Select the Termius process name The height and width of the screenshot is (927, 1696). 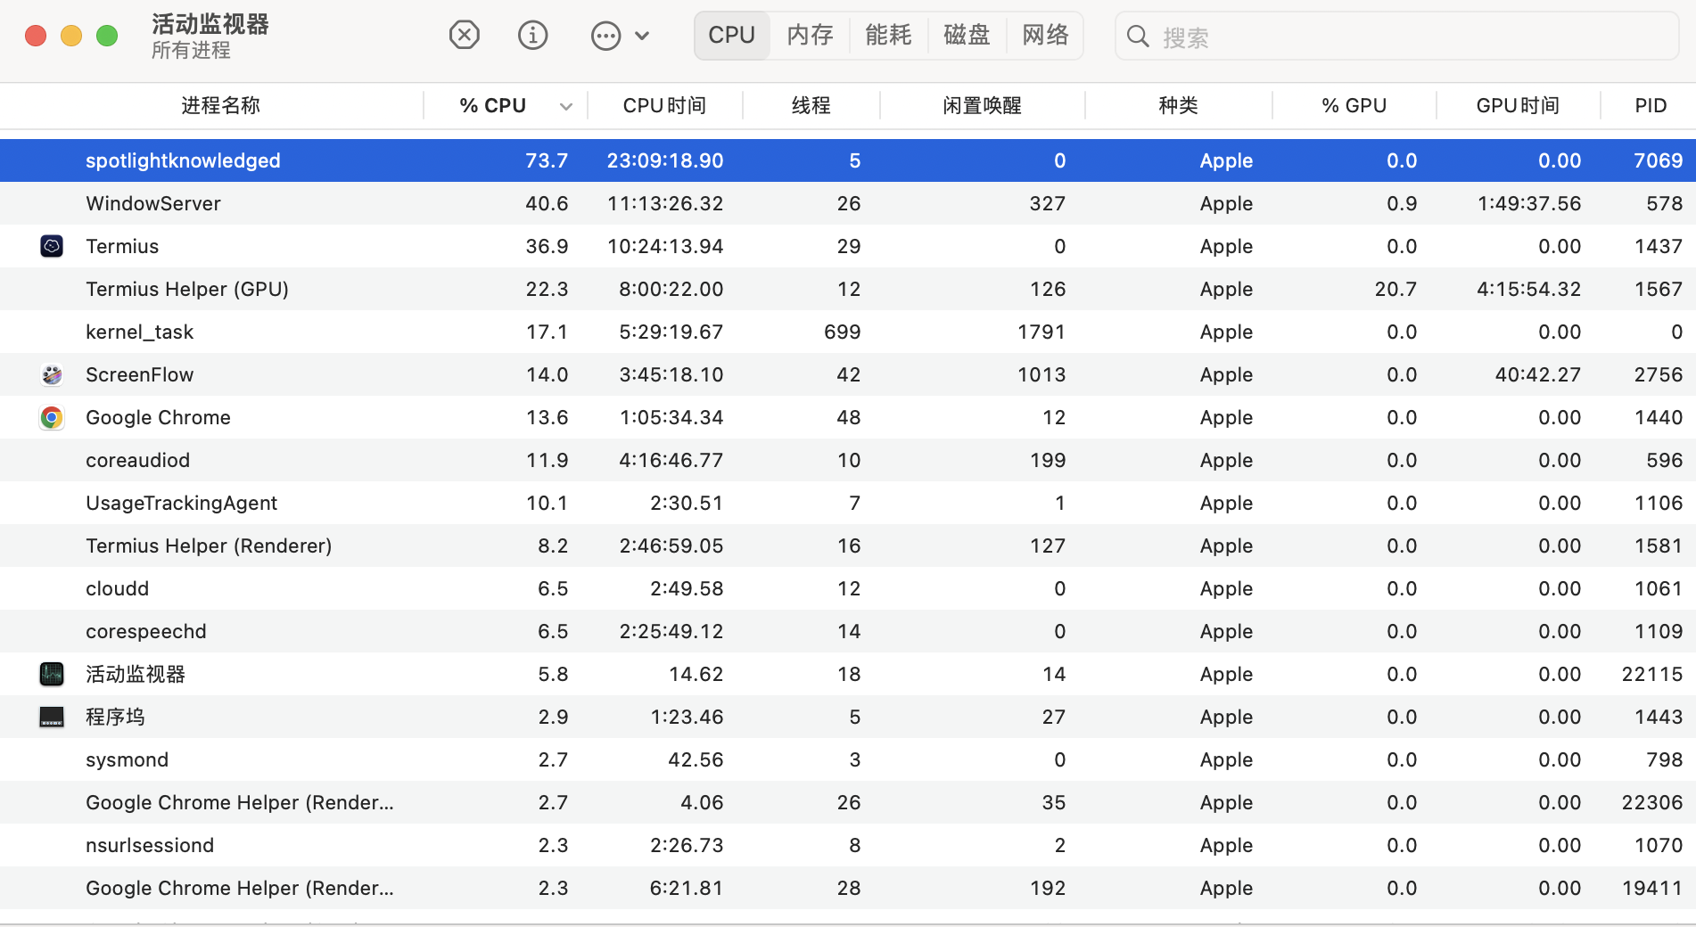pyautogui.click(x=122, y=246)
